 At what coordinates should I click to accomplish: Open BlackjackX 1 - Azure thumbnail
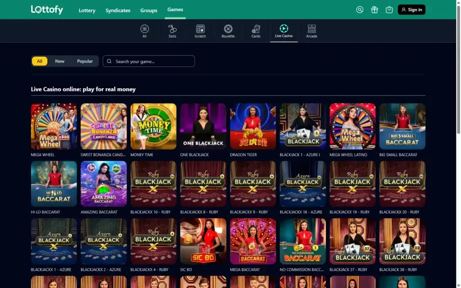tap(54, 241)
